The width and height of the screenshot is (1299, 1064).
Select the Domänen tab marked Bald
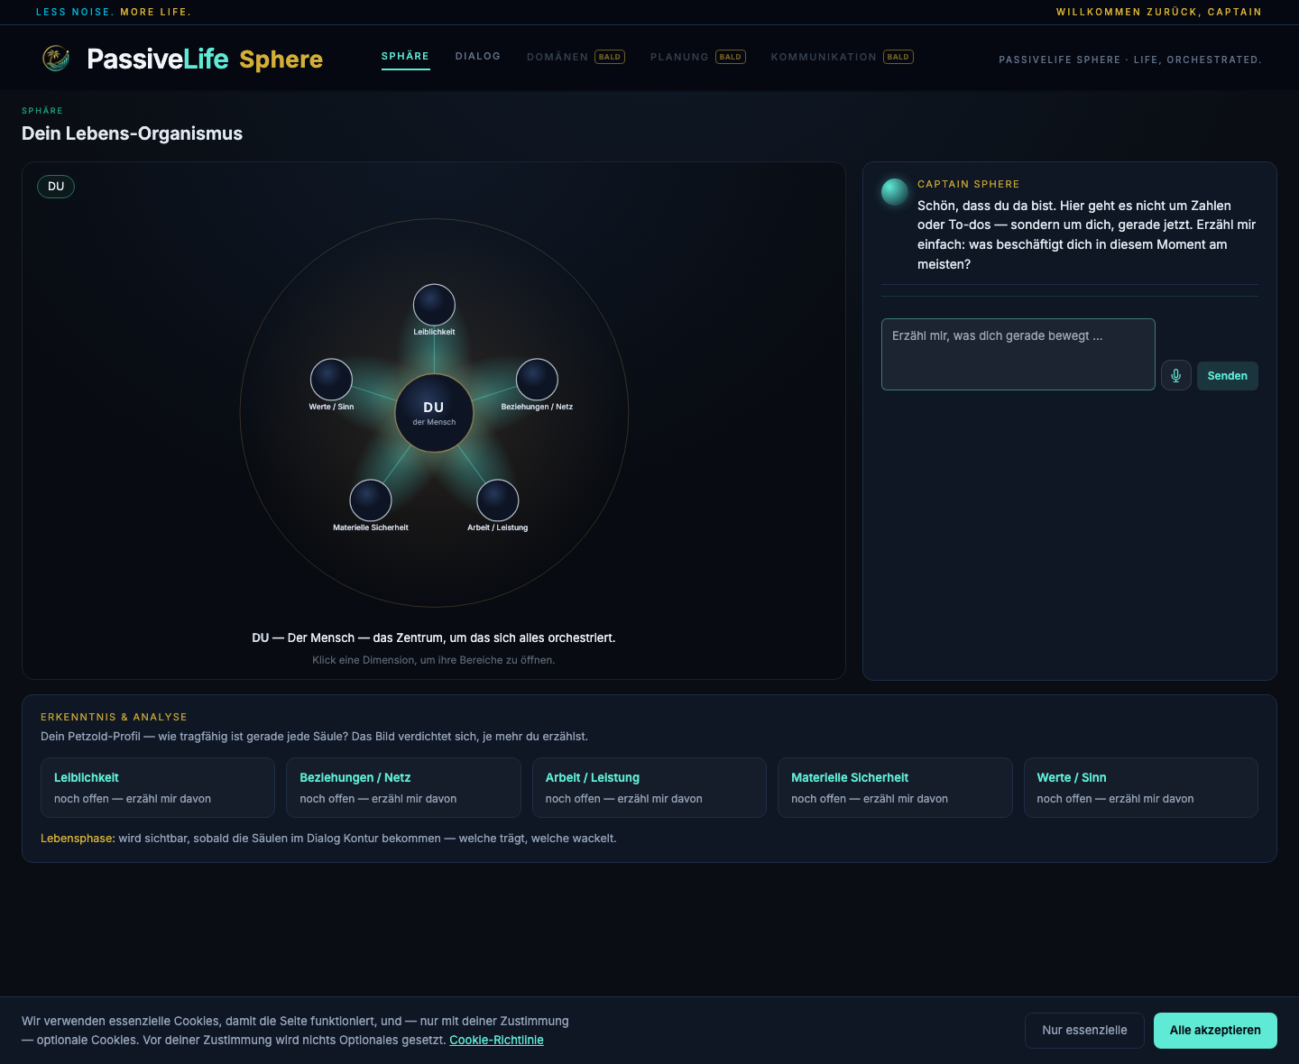click(x=576, y=57)
